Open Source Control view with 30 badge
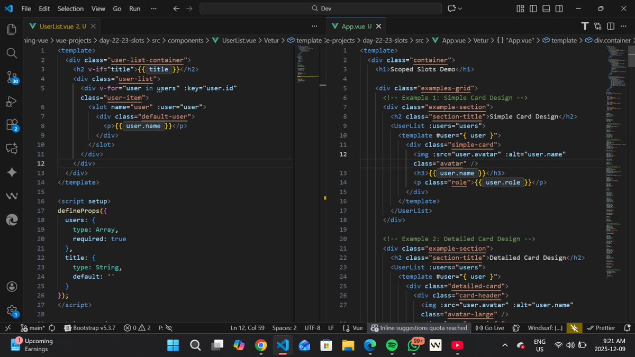Viewport: 635px width, 357px height. tap(12, 77)
